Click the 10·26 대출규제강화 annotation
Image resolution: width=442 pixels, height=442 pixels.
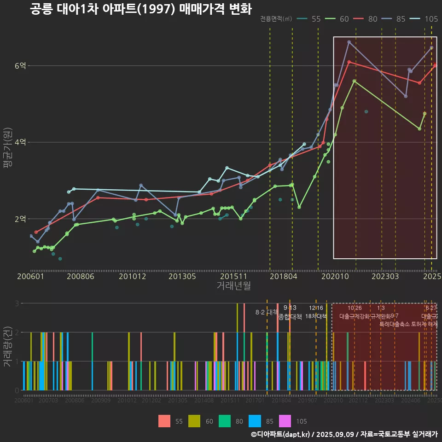click(x=355, y=312)
